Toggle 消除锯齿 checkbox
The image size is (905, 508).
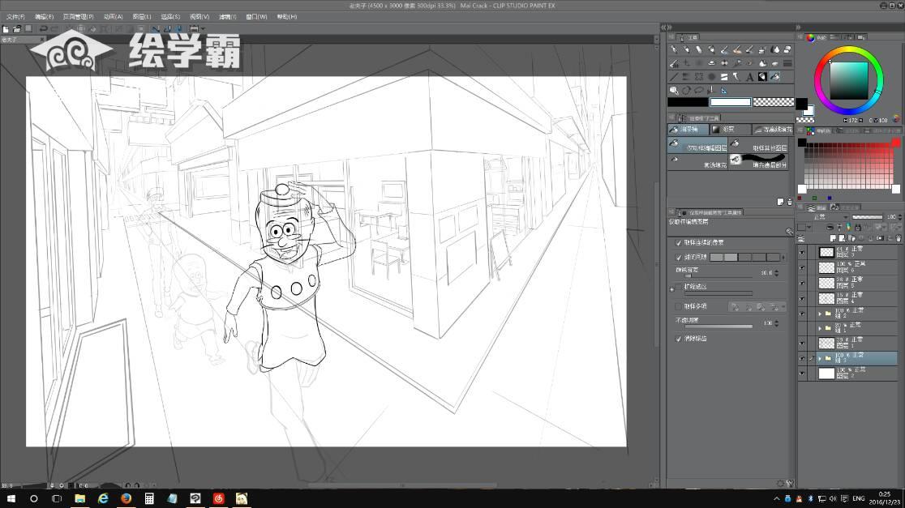pos(679,339)
